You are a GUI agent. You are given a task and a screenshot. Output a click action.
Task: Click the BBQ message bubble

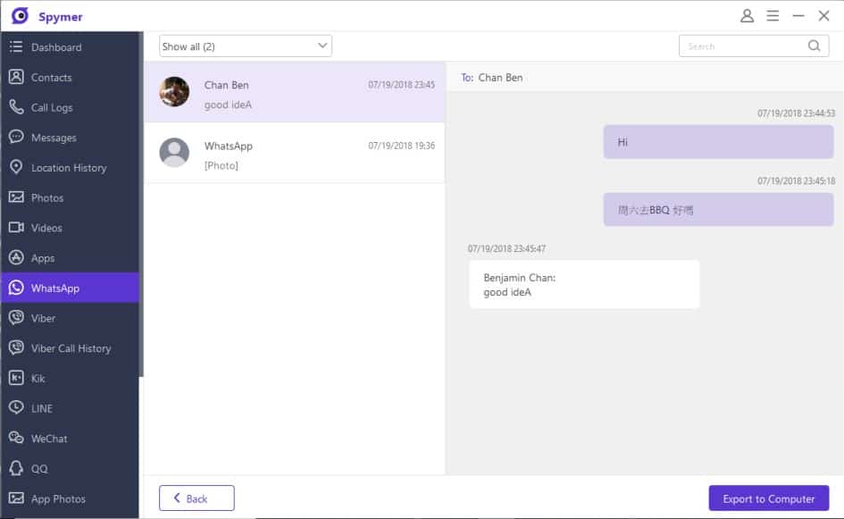coord(719,209)
